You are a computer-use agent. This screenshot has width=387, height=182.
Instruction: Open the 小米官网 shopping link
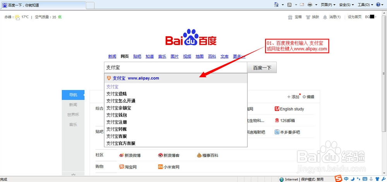click(169, 167)
